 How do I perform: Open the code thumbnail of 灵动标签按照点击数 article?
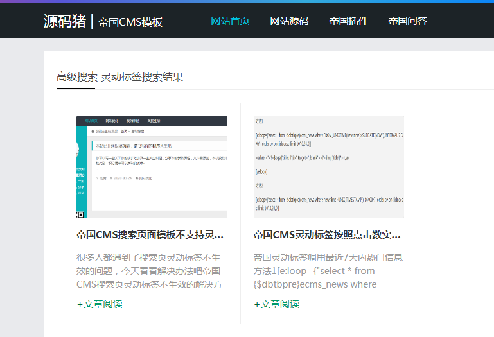329,167
